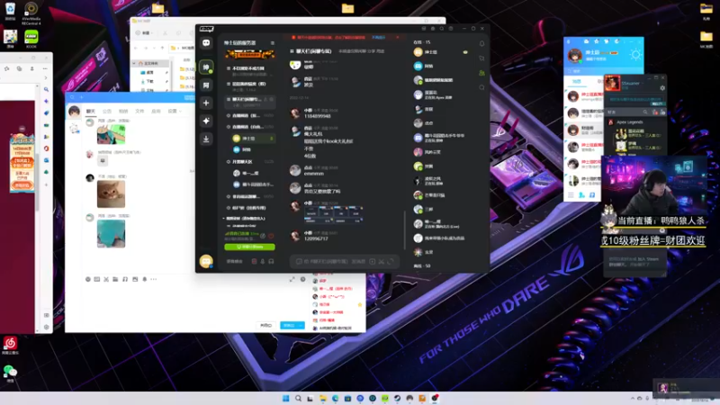Open File Explorer from the taskbar
720x405 pixels.
[x=323, y=398]
